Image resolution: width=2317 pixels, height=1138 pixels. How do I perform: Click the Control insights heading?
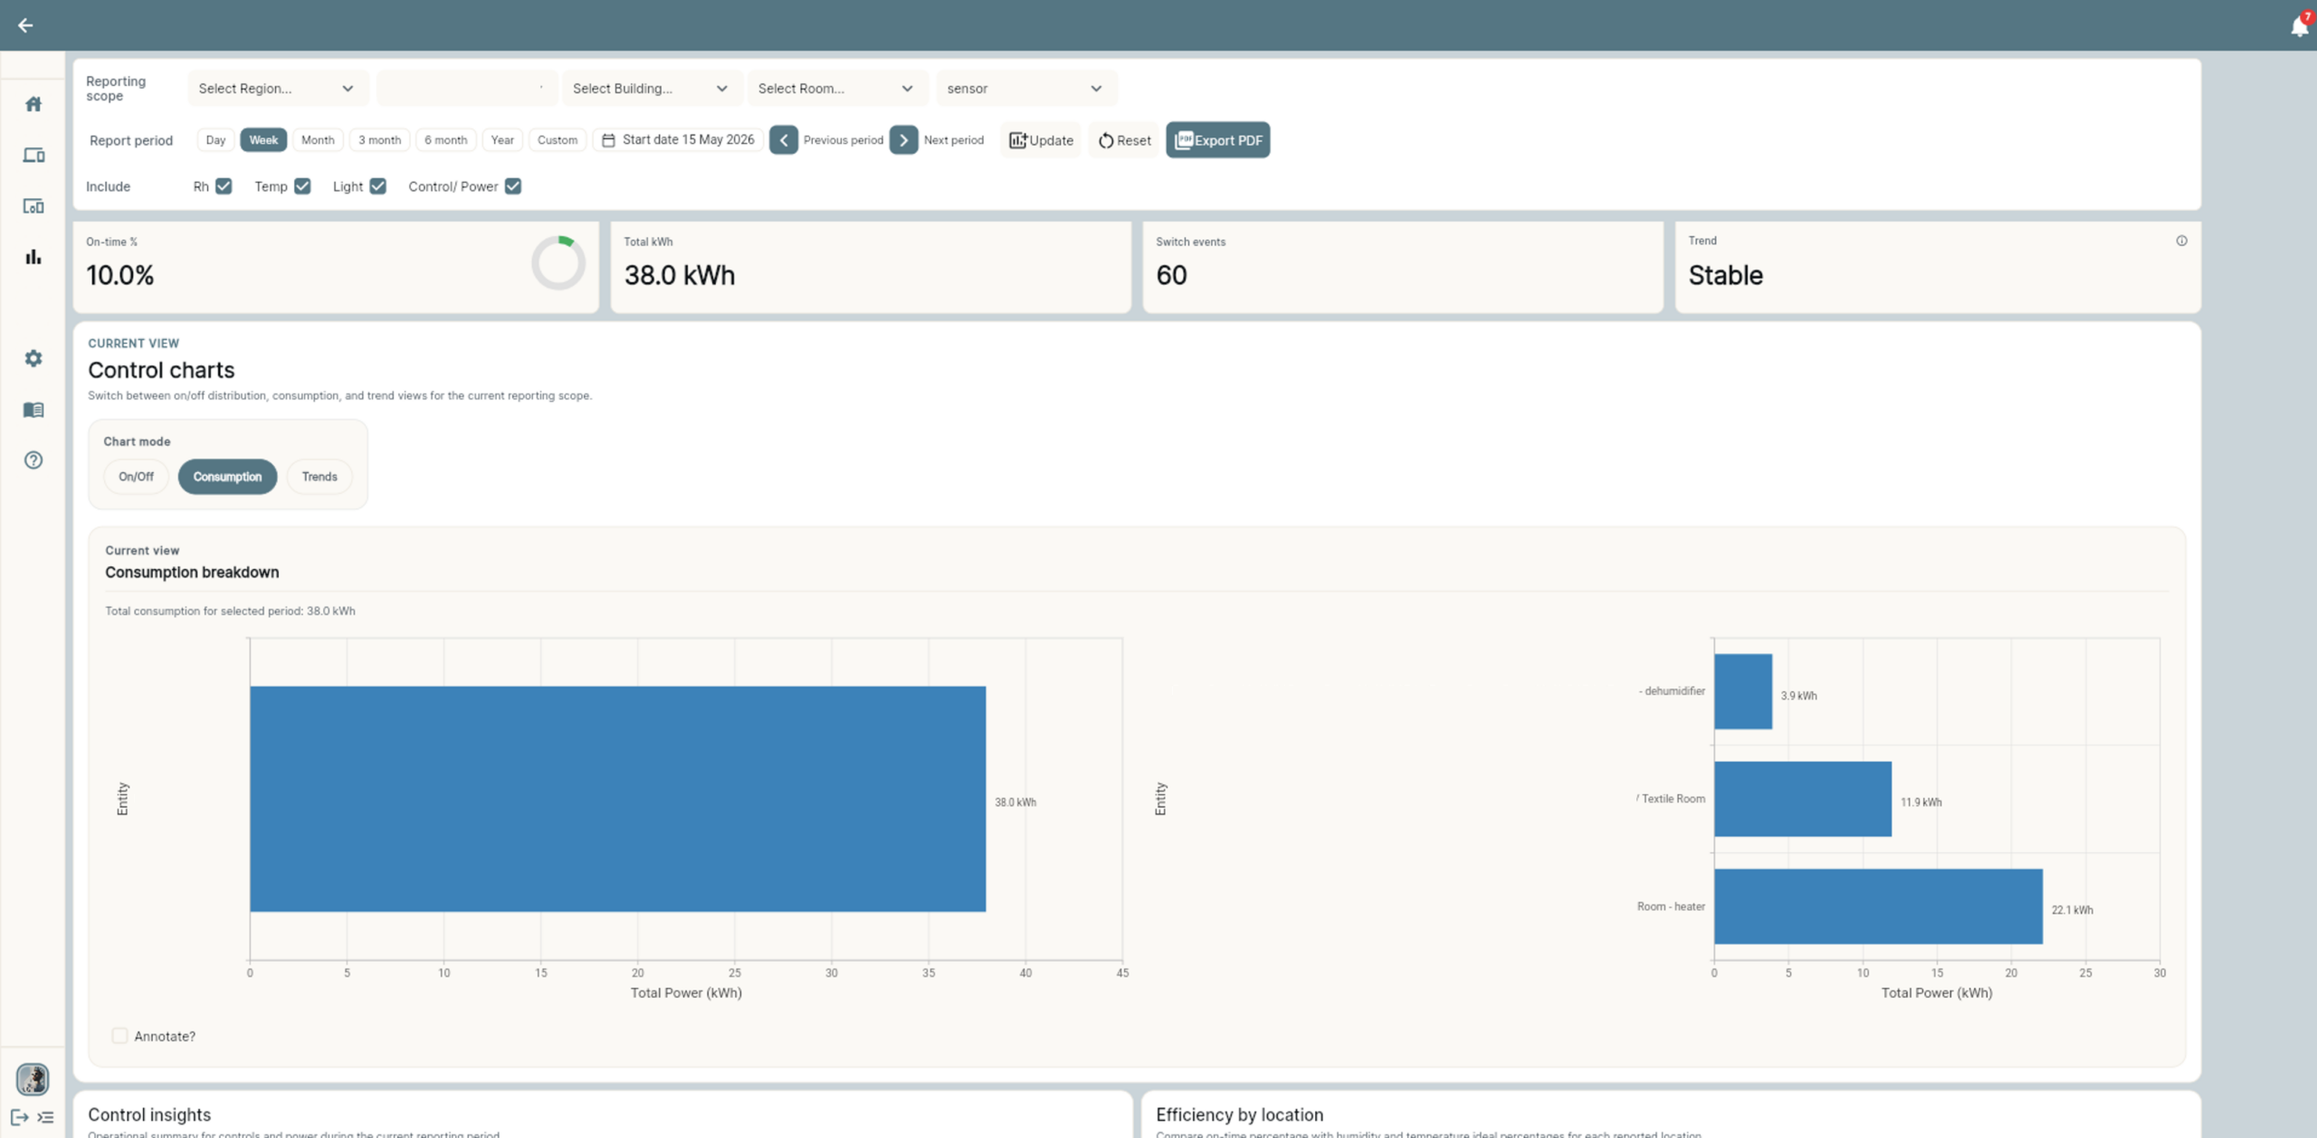(149, 1114)
